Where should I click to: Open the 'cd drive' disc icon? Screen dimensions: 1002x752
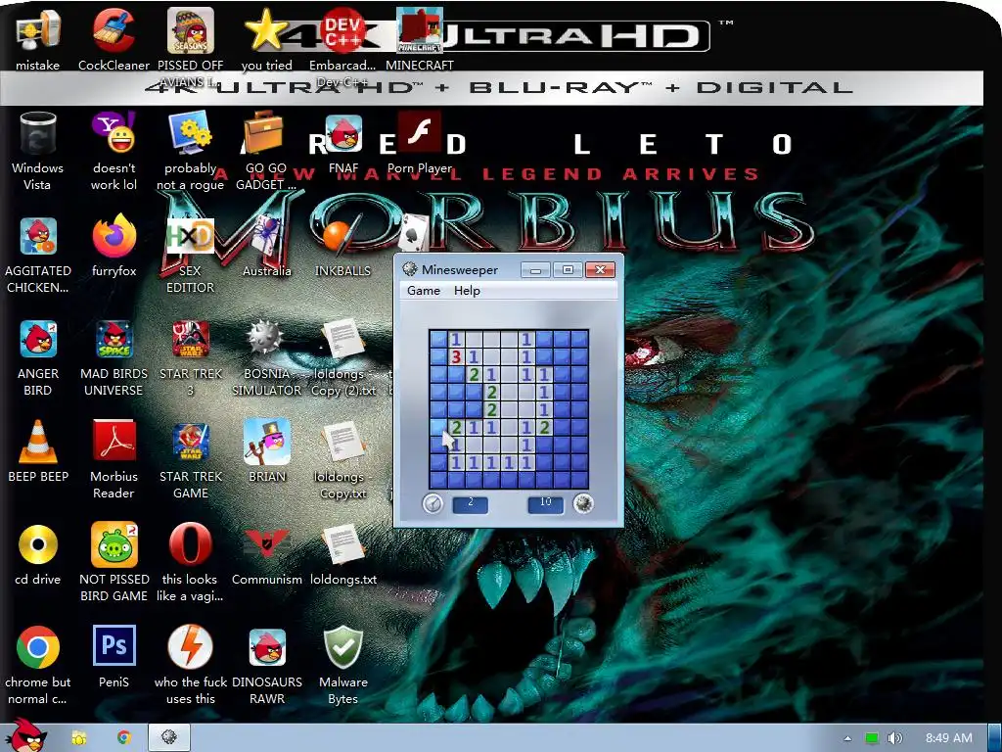click(x=38, y=554)
